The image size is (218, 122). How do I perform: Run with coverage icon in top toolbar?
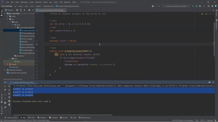[x=200, y=6]
